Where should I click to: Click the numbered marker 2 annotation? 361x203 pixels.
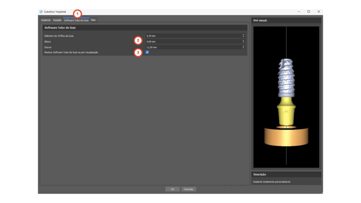138,41
